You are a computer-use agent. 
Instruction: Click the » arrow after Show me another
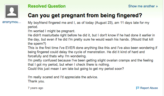pyautogui.click(x=157, y=6)
